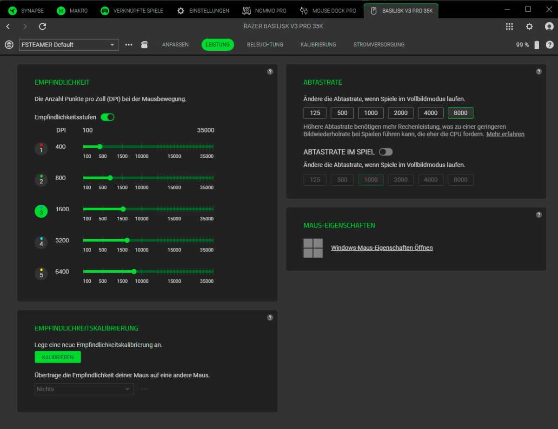Set polling rate to 8000
558x429 pixels.
pos(461,113)
